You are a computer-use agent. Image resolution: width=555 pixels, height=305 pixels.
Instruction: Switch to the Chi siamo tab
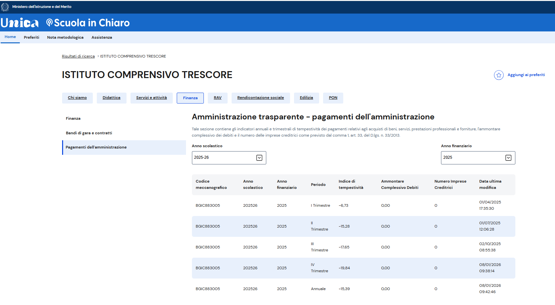77,98
